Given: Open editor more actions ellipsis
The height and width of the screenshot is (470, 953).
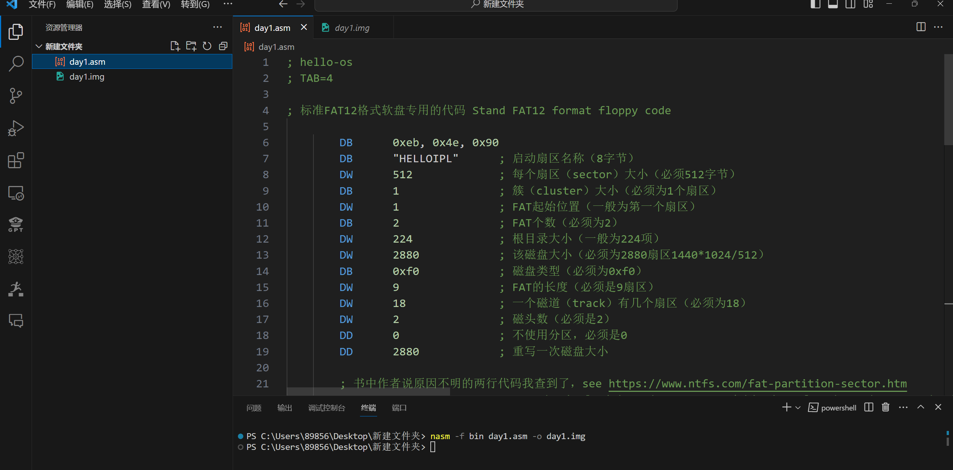Looking at the screenshot, I should 938,27.
